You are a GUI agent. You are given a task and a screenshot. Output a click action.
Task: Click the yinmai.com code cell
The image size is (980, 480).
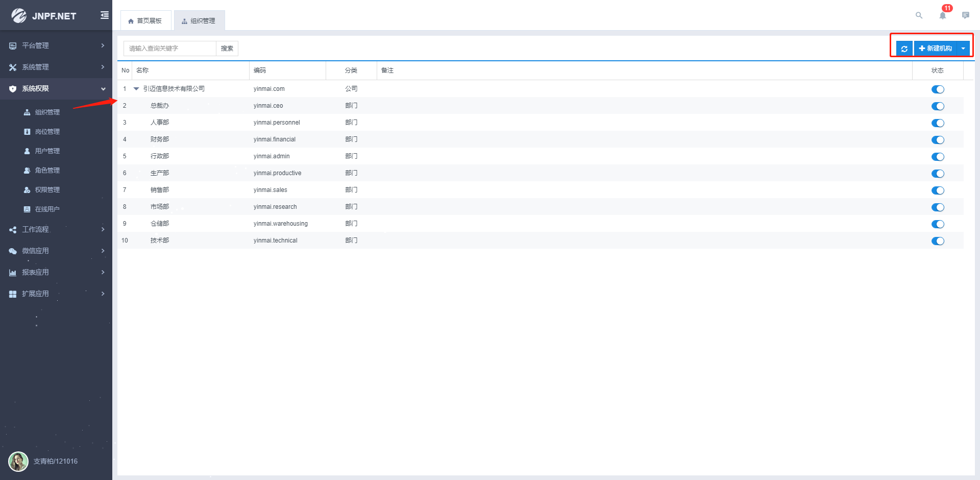pos(269,89)
